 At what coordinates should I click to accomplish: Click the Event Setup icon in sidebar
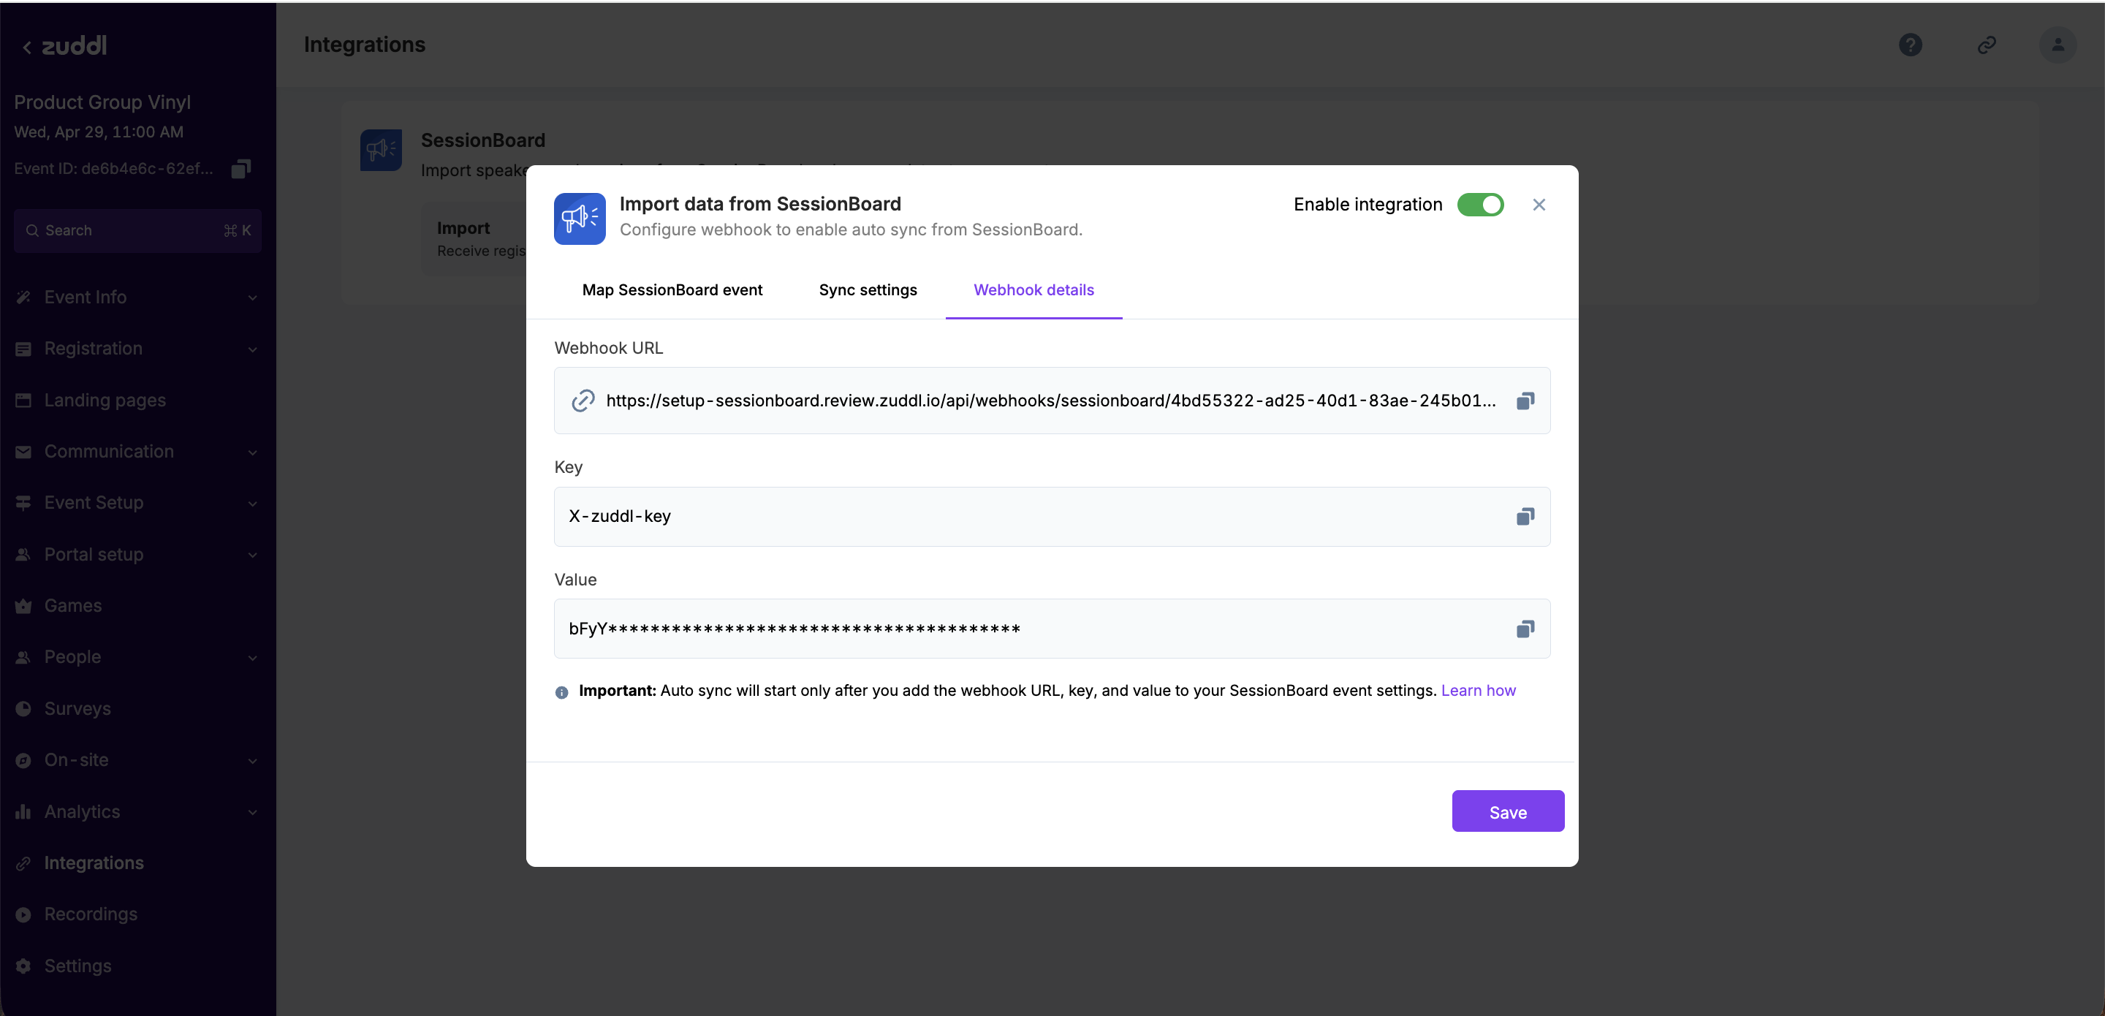(x=23, y=503)
